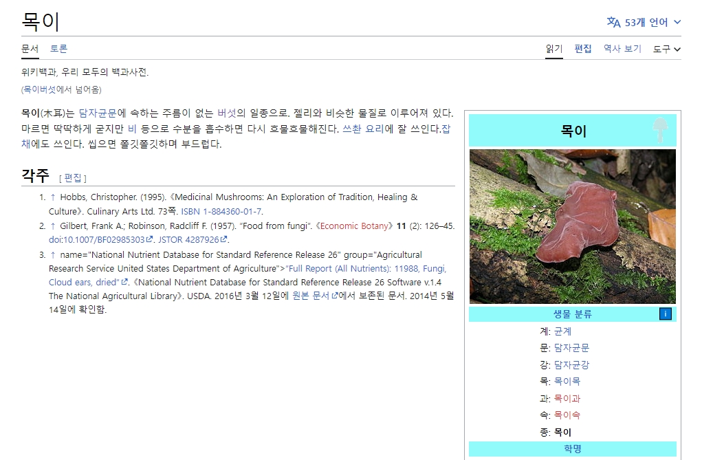713x460 pixels.
Task: Select the 편집 tab to edit the article
Action: [x=583, y=49]
